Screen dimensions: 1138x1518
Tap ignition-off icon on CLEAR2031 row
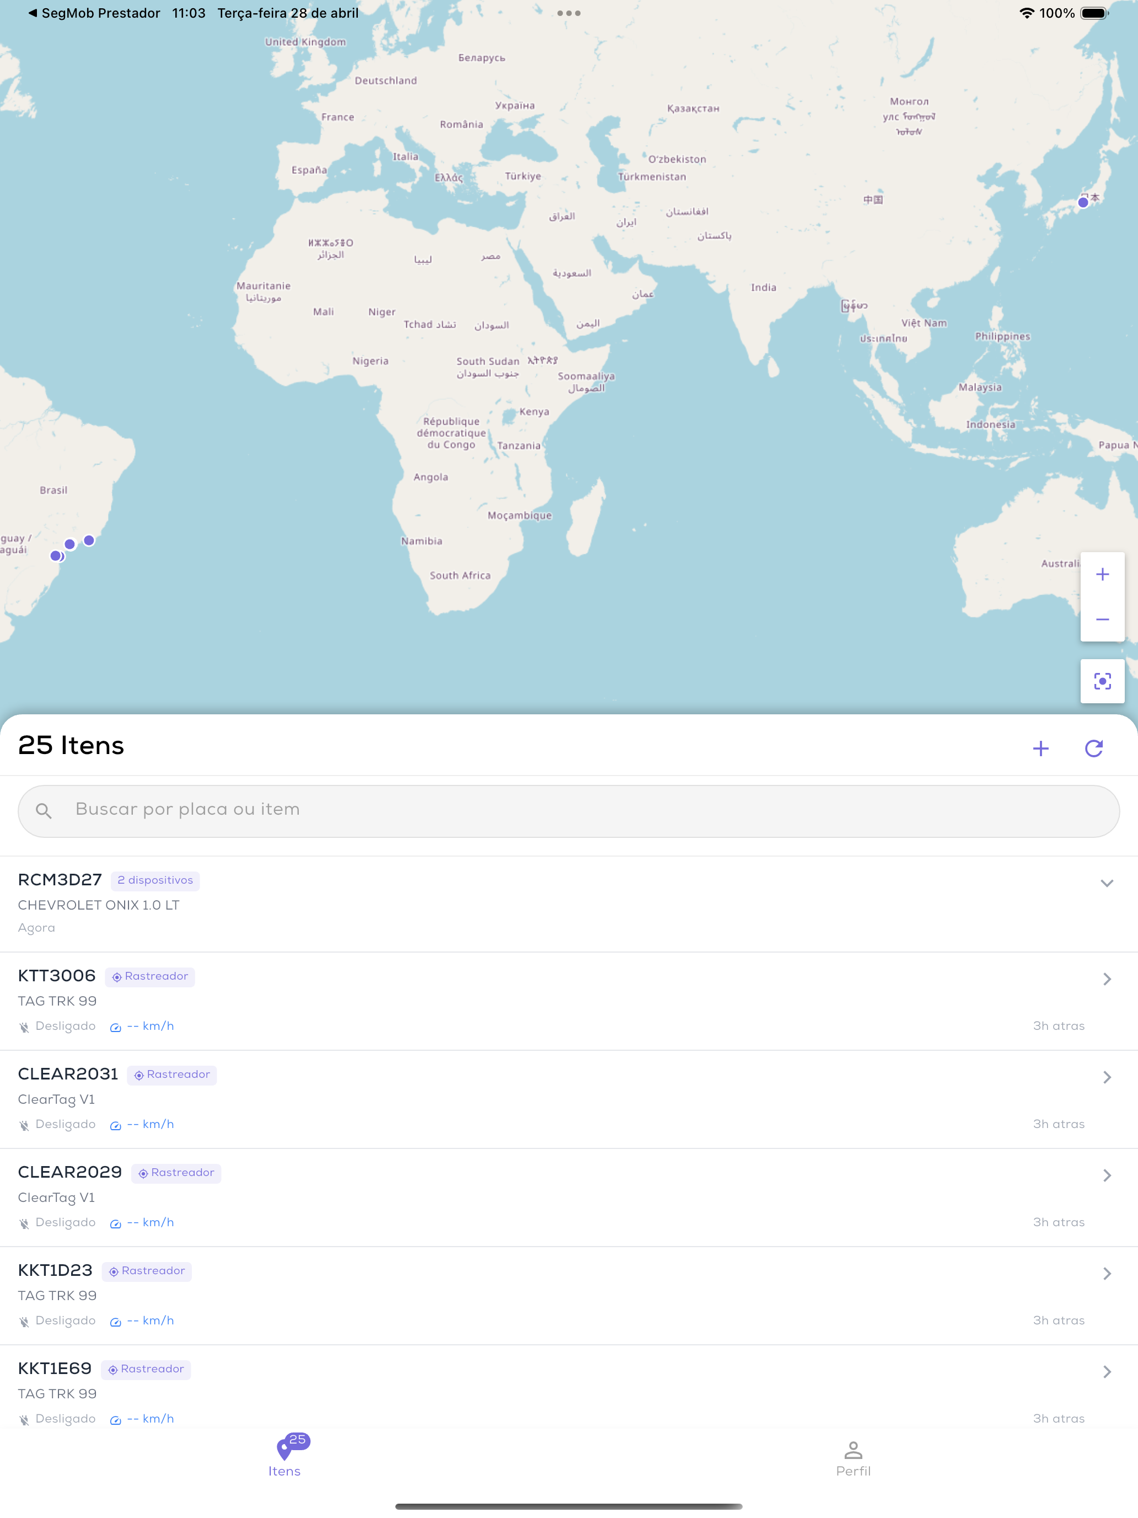pyautogui.click(x=24, y=1125)
